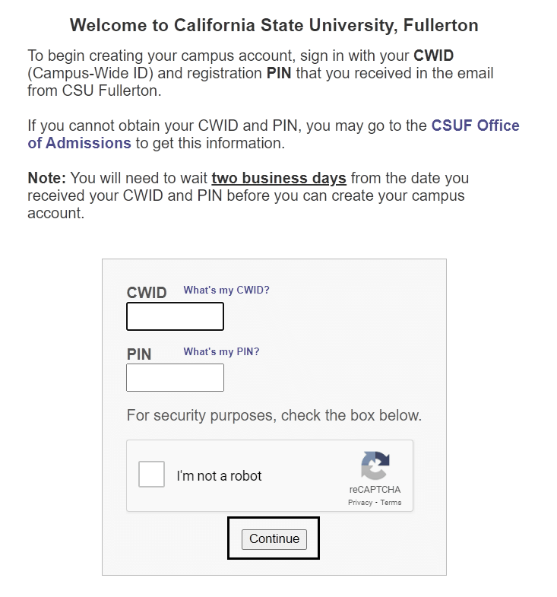The width and height of the screenshot is (557, 597).
Task: Click the I'm not a robot label
Action: click(219, 476)
